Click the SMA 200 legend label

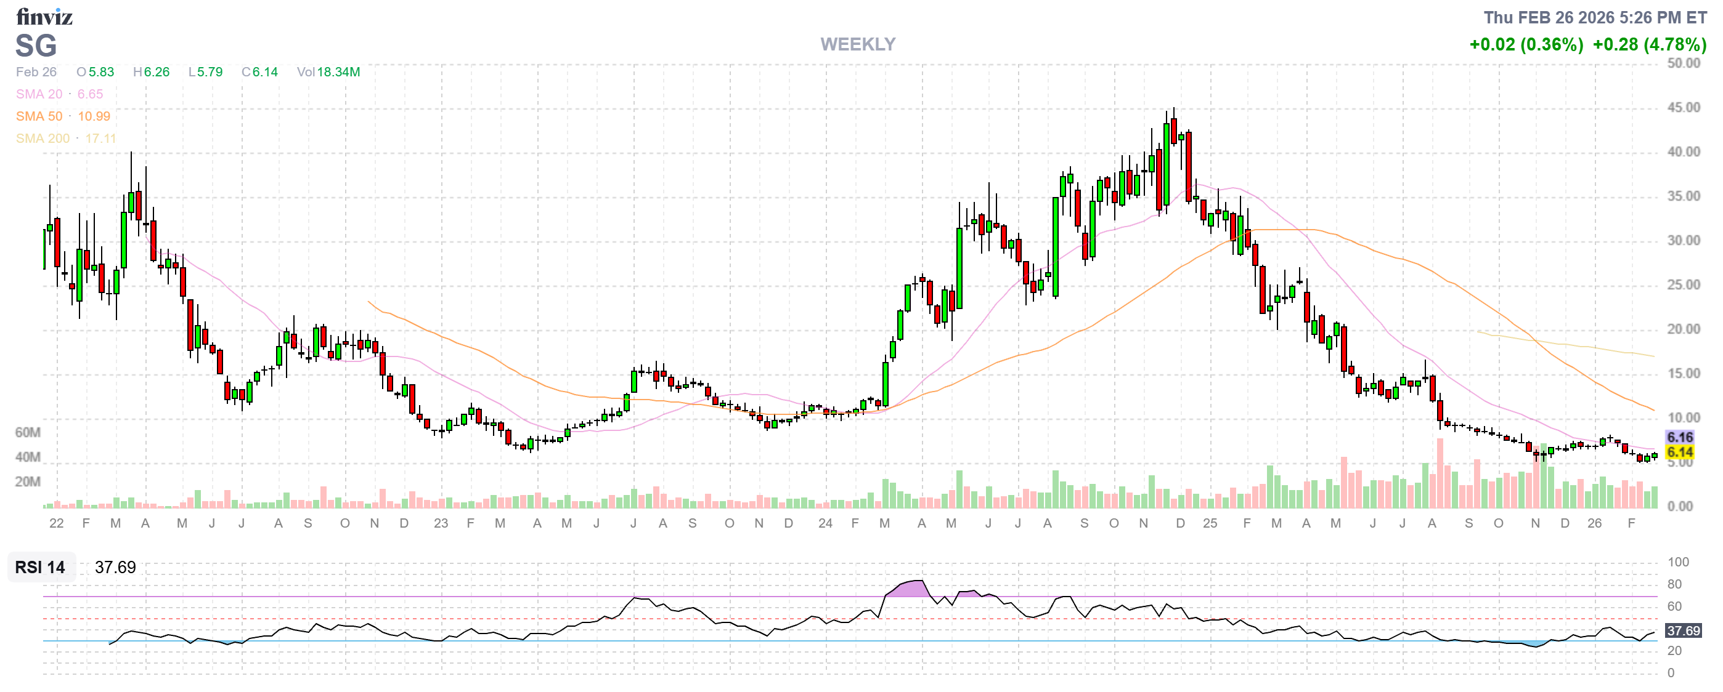pyautogui.click(x=43, y=139)
